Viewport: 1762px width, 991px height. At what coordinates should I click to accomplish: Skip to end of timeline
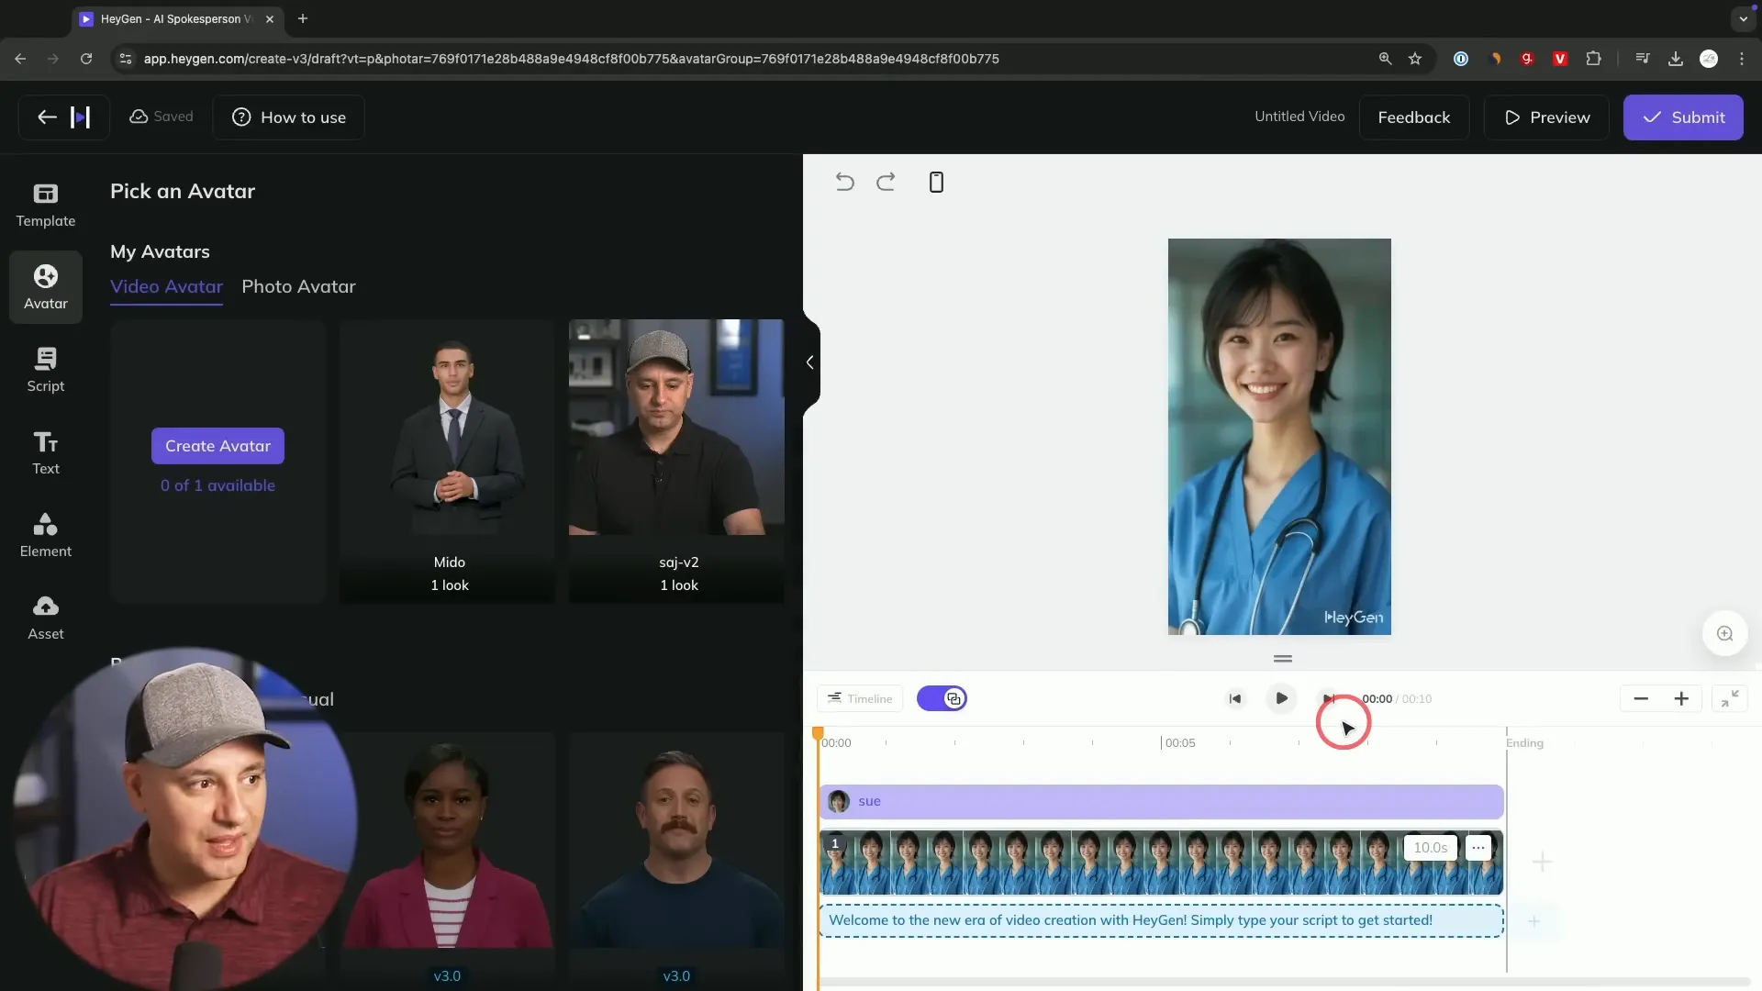coord(1327,698)
